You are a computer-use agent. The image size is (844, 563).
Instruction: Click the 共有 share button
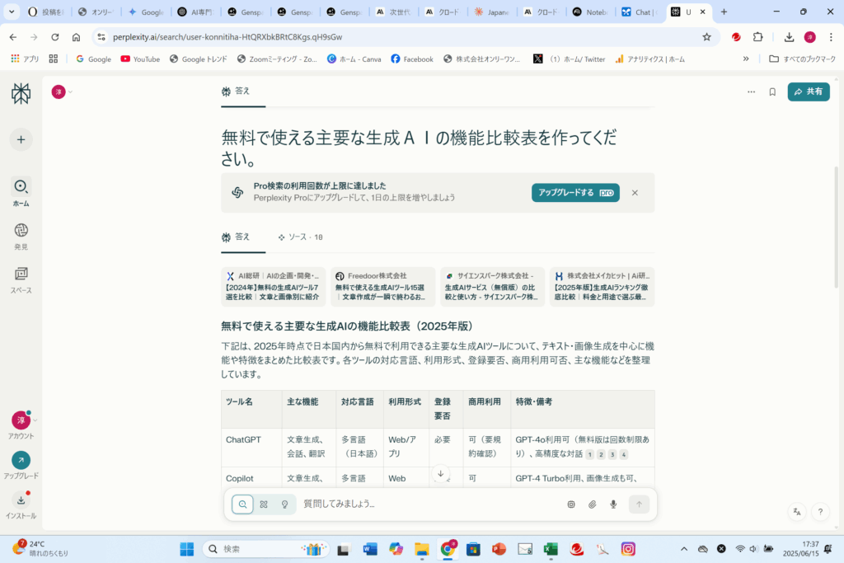[x=809, y=91]
